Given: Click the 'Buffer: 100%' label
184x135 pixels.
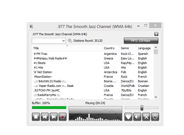Looking at the screenshot, I should coord(41,103).
